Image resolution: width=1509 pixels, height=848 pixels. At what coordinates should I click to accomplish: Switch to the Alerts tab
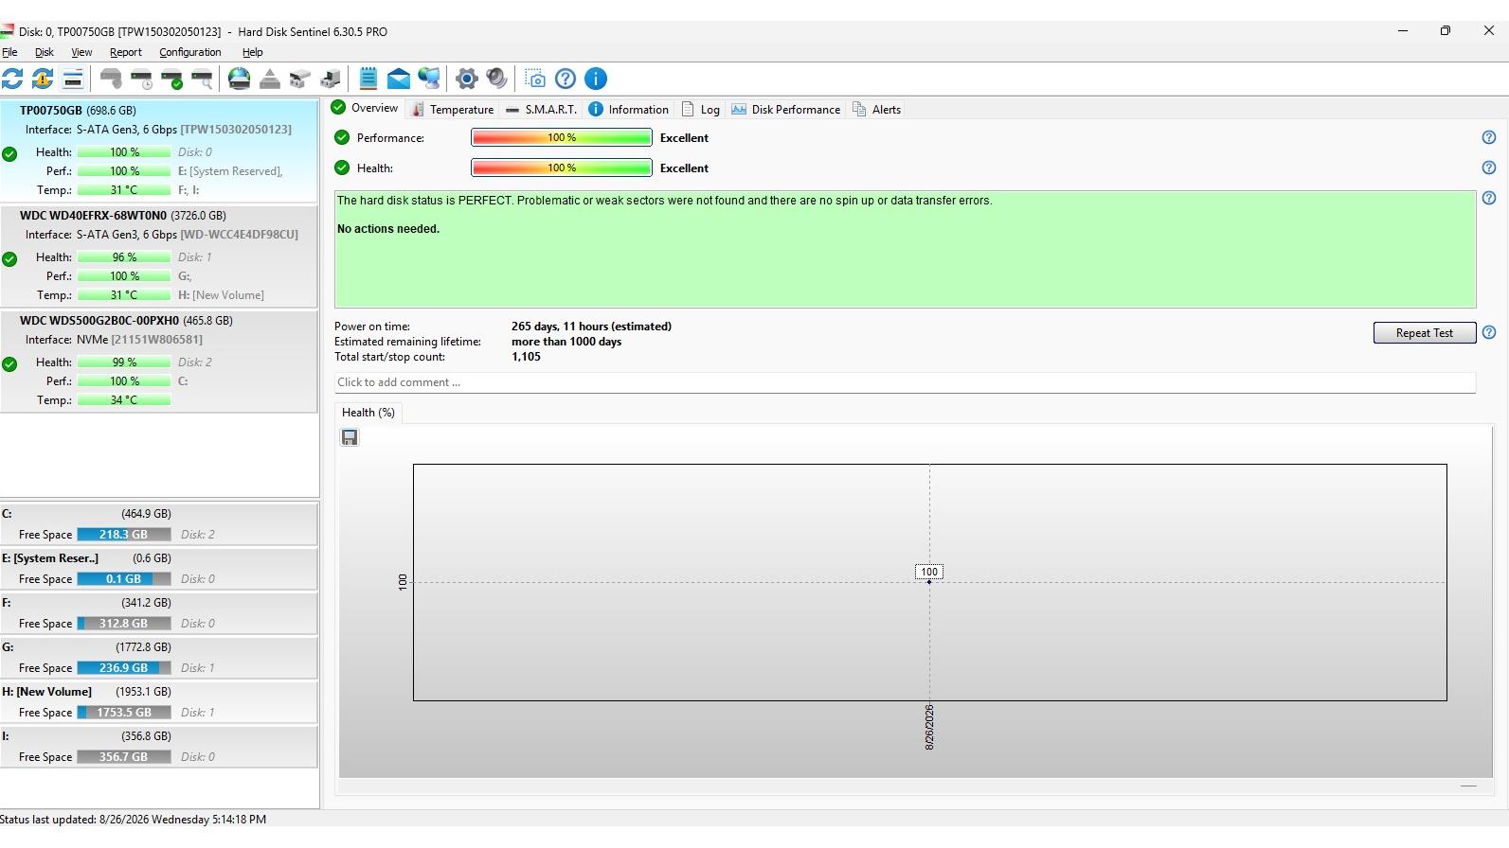click(x=877, y=110)
